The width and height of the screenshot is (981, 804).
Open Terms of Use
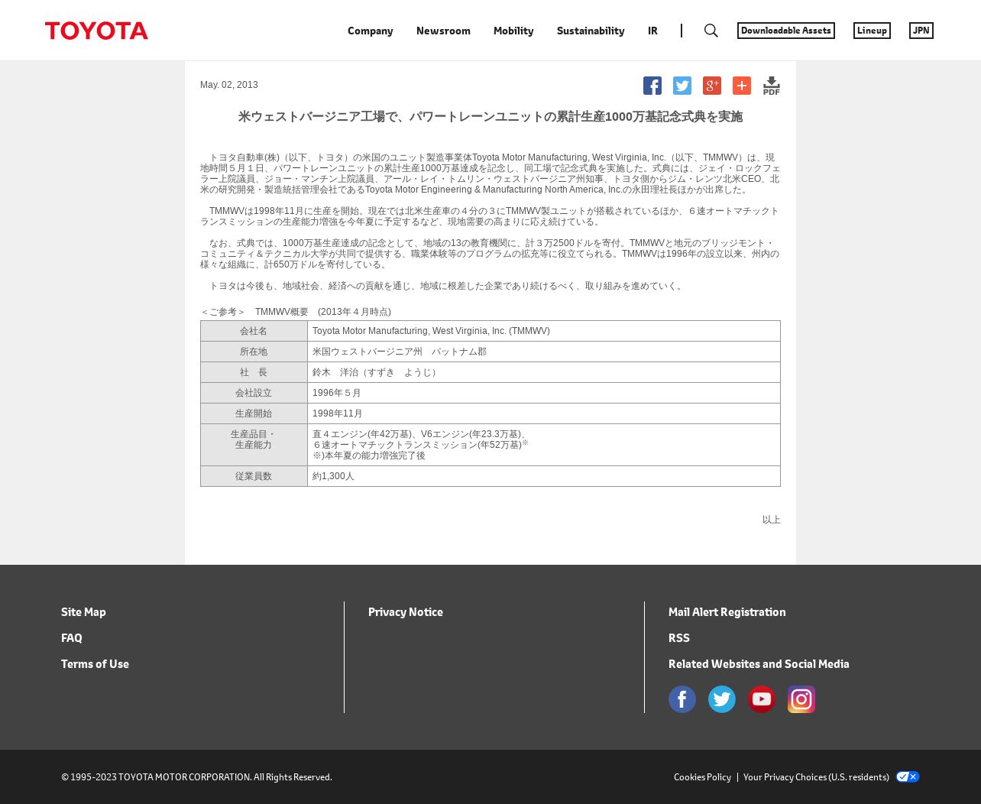(x=95, y=663)
